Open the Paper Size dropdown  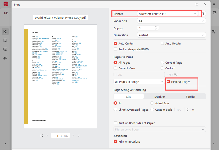tap(171, 21)
